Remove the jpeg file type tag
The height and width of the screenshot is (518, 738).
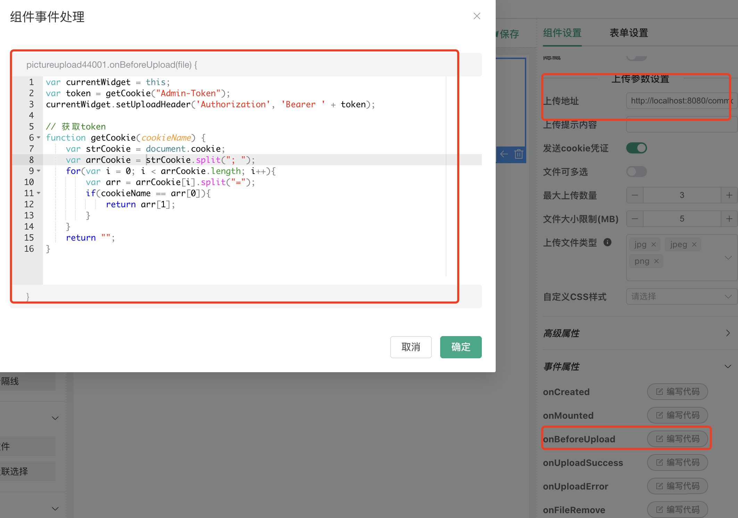pos(694,244)
